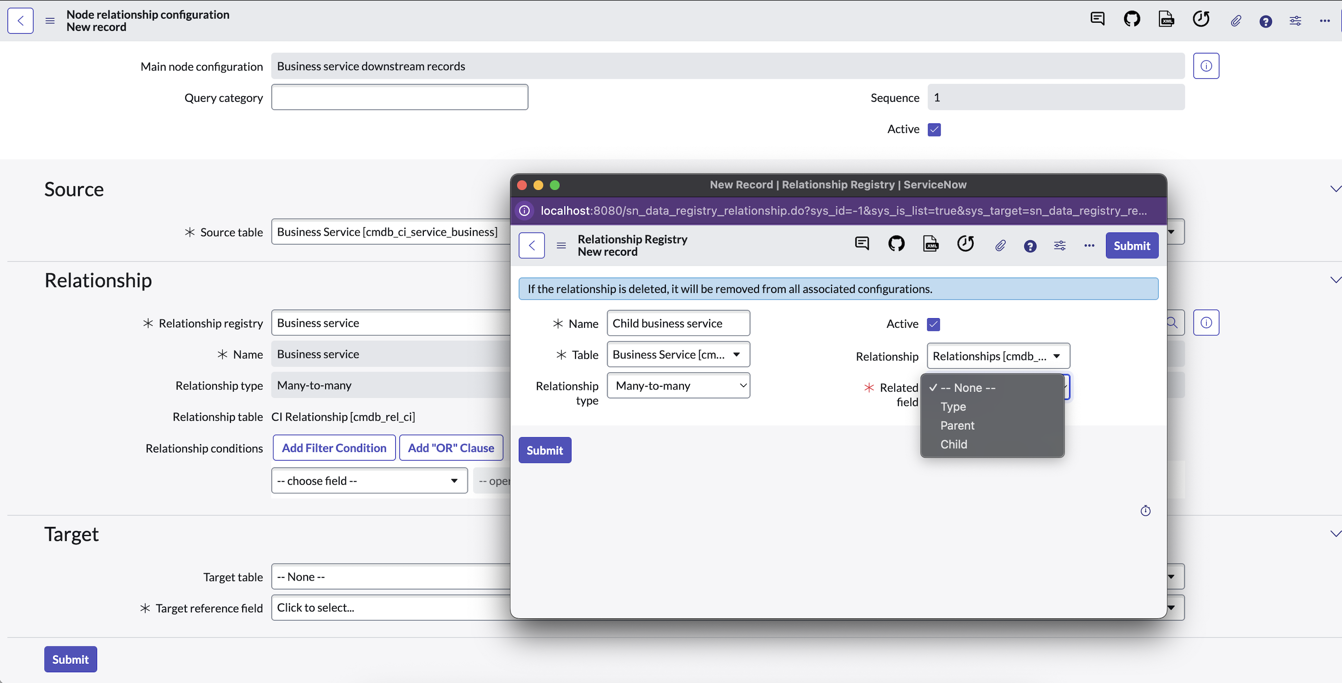Image resolution: width=1342 pixels, height=683 pixels.
Task: Click history clock icon in Relationship Registry popup
Action: pos(965,244)
